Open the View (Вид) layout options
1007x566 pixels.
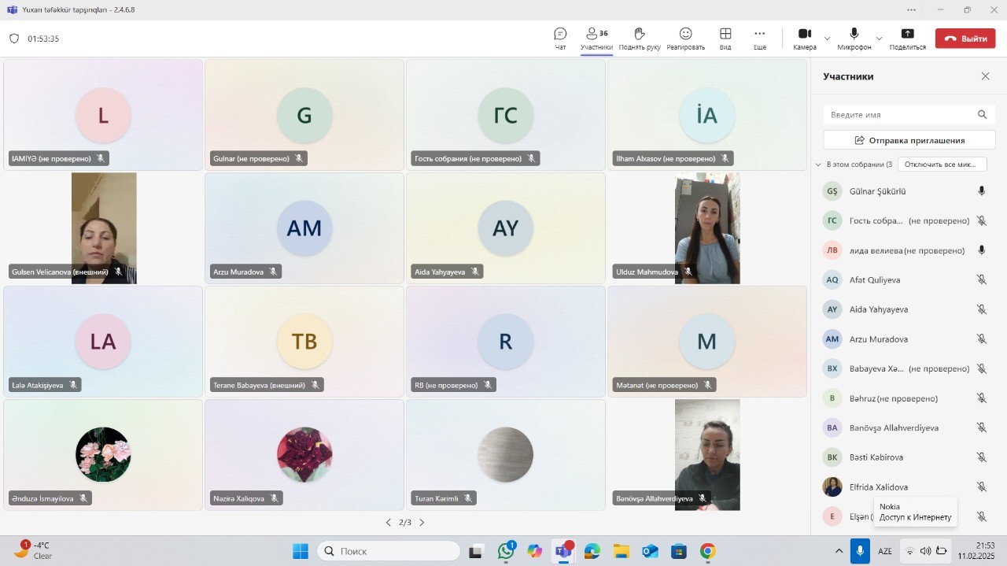tap(725, 38)
